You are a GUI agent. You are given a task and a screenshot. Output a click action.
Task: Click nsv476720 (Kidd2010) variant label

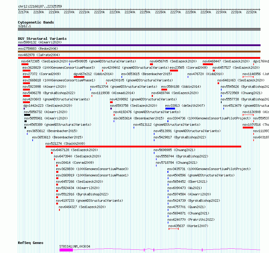(206, 74)
